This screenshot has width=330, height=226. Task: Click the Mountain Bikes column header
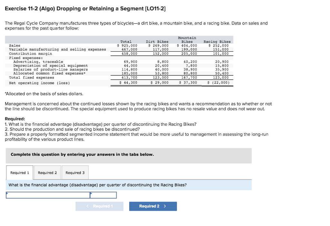[x=187, y=40]
